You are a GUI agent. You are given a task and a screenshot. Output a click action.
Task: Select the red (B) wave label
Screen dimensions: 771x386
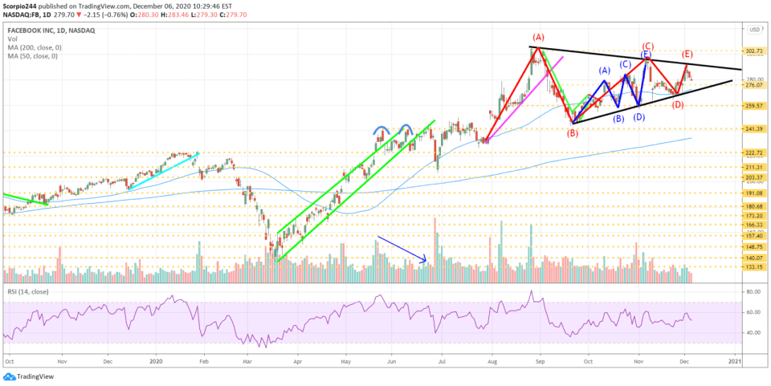tap(573, 132)
